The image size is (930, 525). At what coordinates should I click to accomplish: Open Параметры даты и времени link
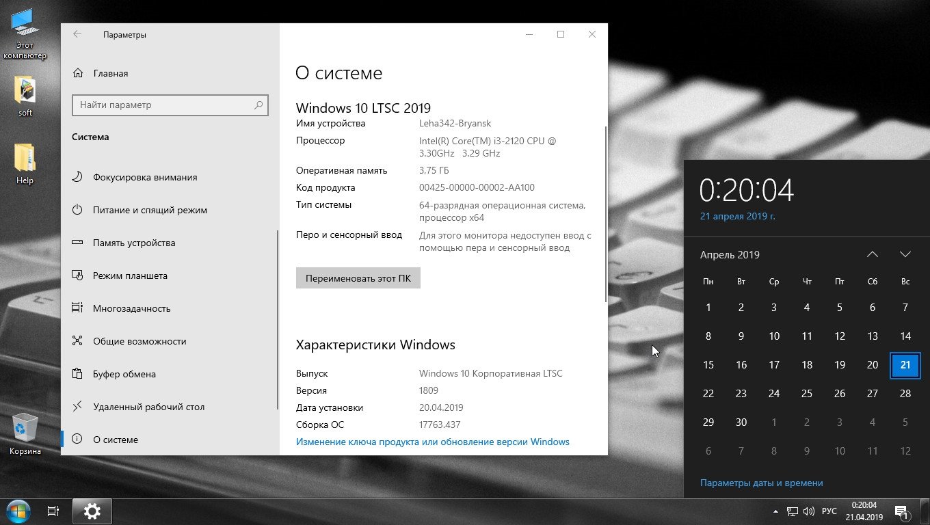(x=762, y=483)
